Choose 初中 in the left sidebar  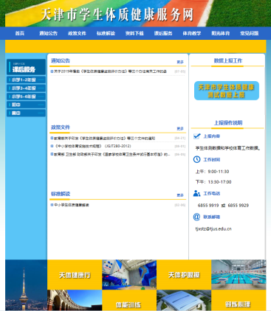(26, 105)
